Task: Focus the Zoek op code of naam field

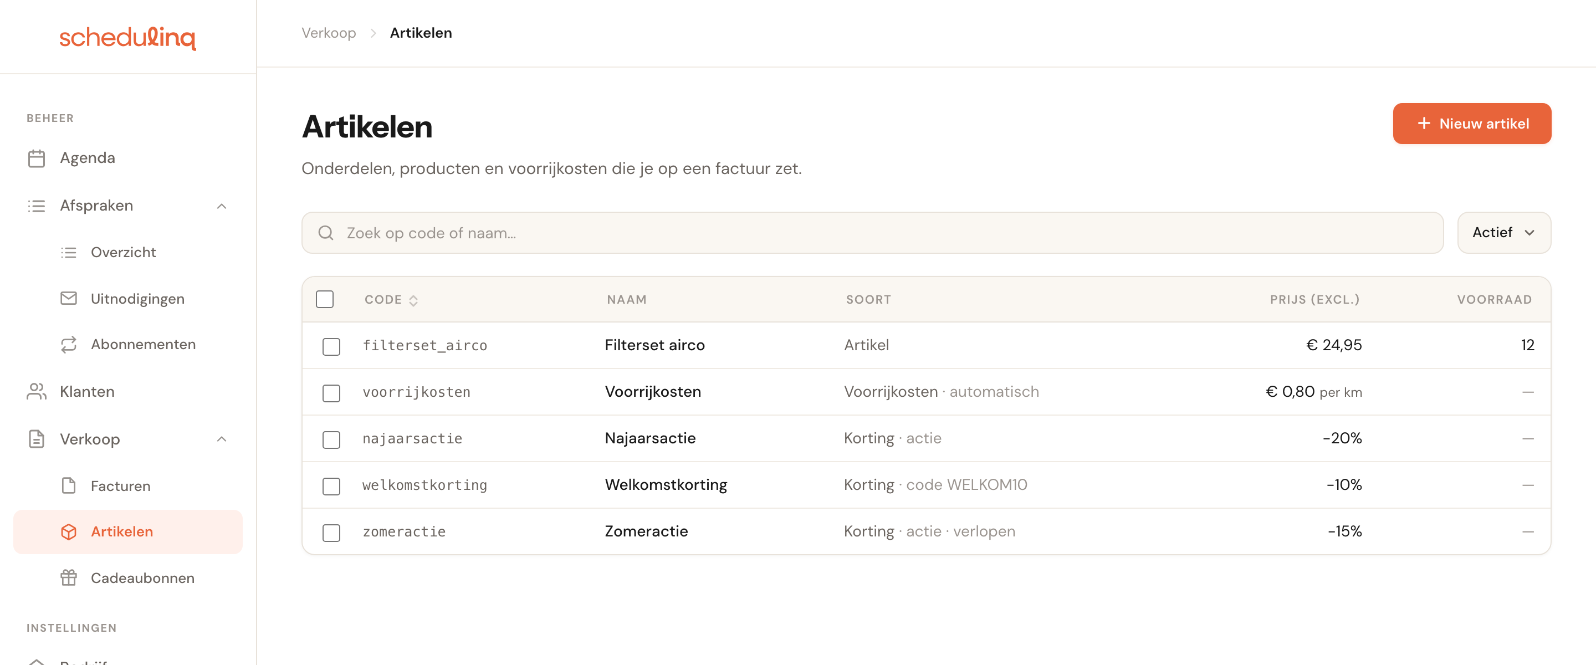Action: tap(872, 233)
